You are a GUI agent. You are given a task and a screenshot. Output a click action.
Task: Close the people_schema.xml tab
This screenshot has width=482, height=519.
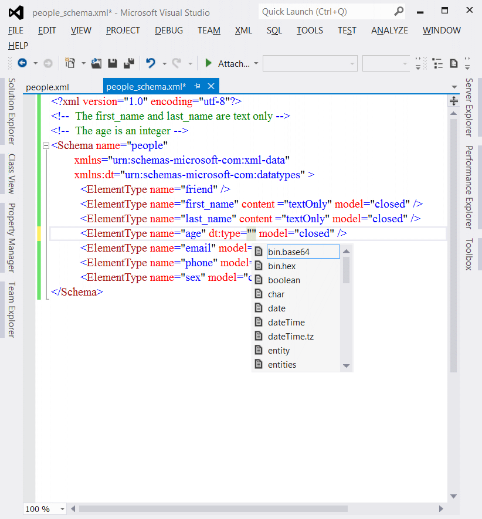(x=211, y=86)
